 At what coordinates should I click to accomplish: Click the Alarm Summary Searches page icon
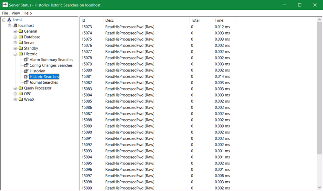[x=26, y=60]
